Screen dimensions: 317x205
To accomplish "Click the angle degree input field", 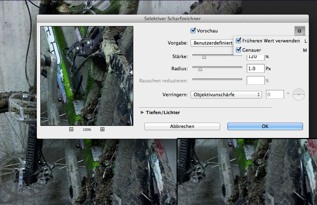I will point(275,94).
